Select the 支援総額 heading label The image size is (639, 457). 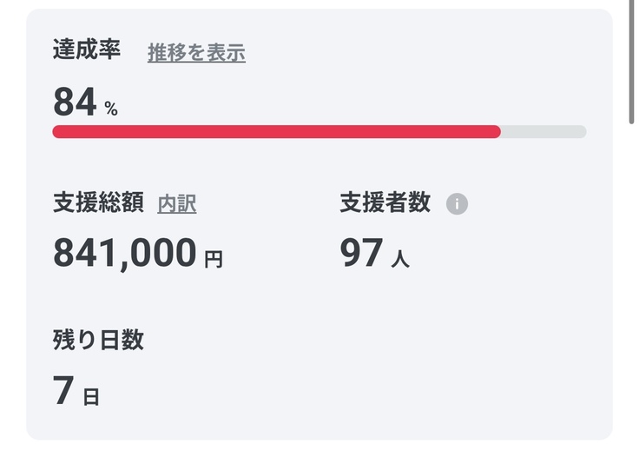point(98,203)
